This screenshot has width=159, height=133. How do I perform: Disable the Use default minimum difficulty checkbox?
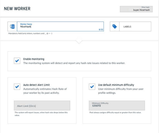[92, 87]
